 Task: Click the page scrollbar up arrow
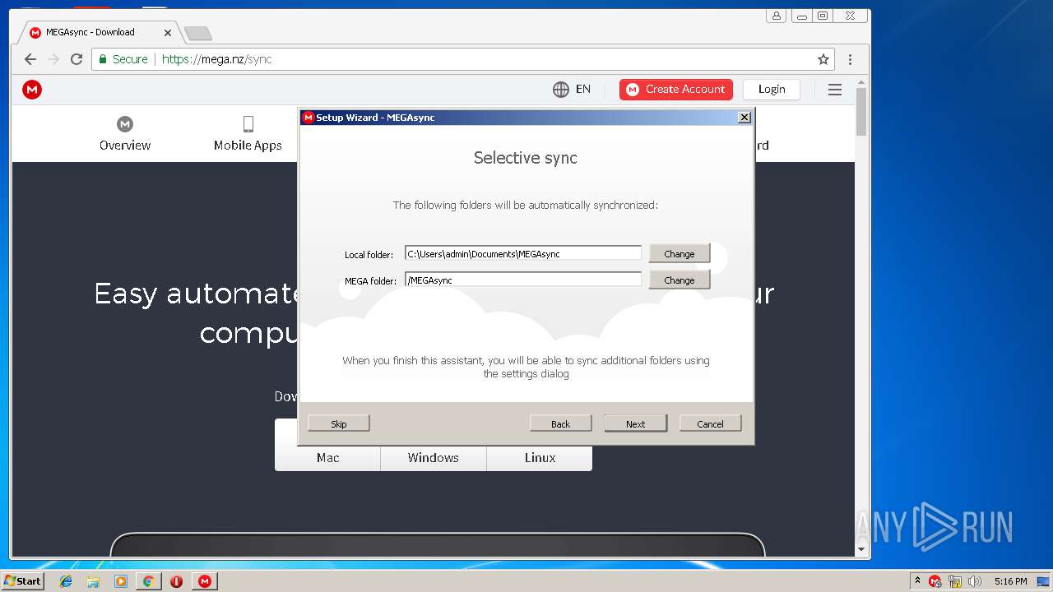click(861, 83)
